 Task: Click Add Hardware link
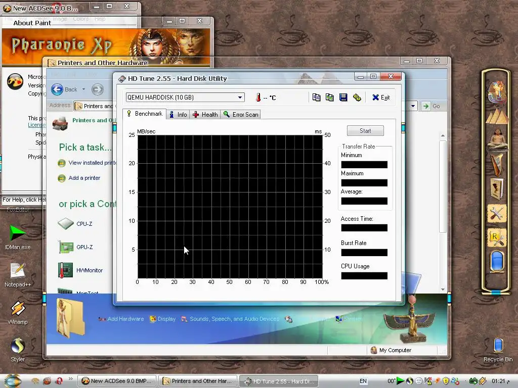pyautogui.click(x=121, y=319)
